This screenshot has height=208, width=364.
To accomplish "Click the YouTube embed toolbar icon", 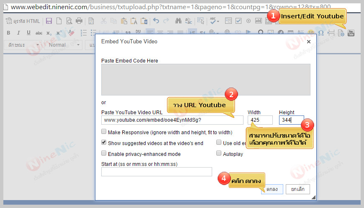I will [x=351, y=33].
